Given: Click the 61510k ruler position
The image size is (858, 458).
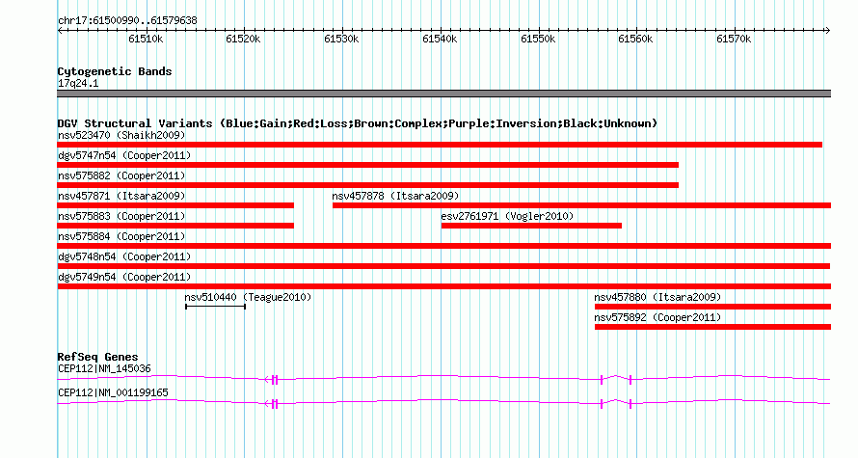Looking at the screenshot, I should click(x=146, y=39).
